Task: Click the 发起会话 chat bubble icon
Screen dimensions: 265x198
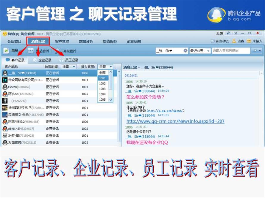Action: (31, 51)
